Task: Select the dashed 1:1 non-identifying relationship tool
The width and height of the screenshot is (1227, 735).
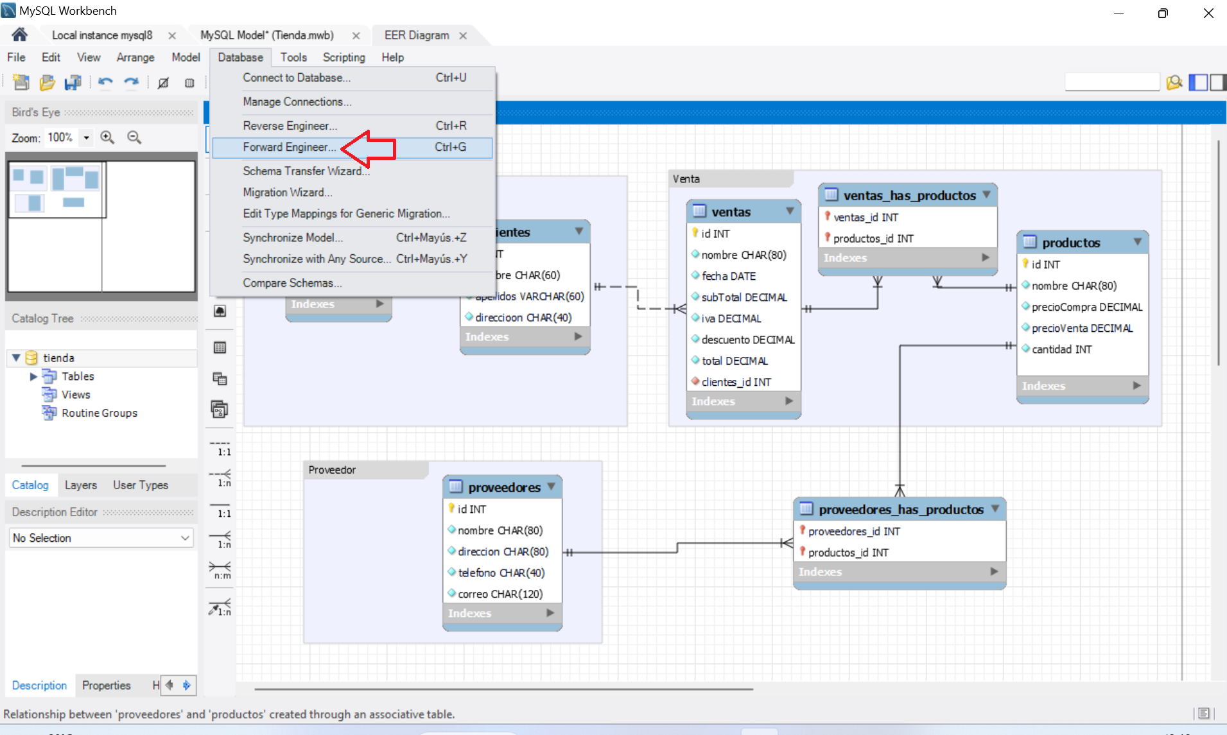Action: 220,448
